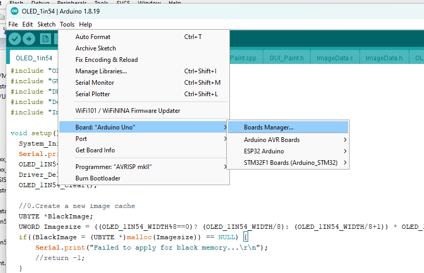Click the "//return -1;" comment line
Screen dimensions: 424x273
(60, 258)
